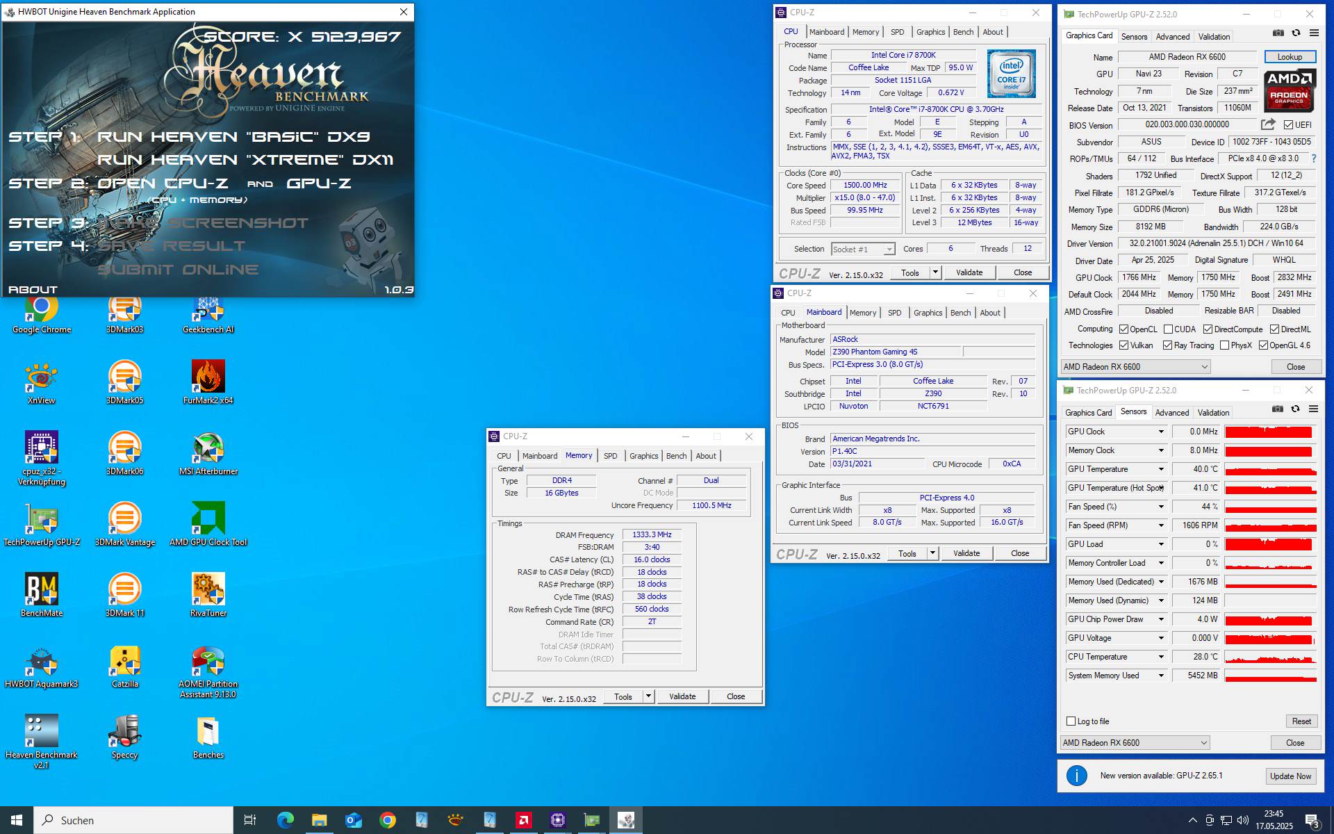The height and width of the screenshot is (834, 1334).
Task: Open AOMEI Partition Assistant icon
Action: coord(208,671)
